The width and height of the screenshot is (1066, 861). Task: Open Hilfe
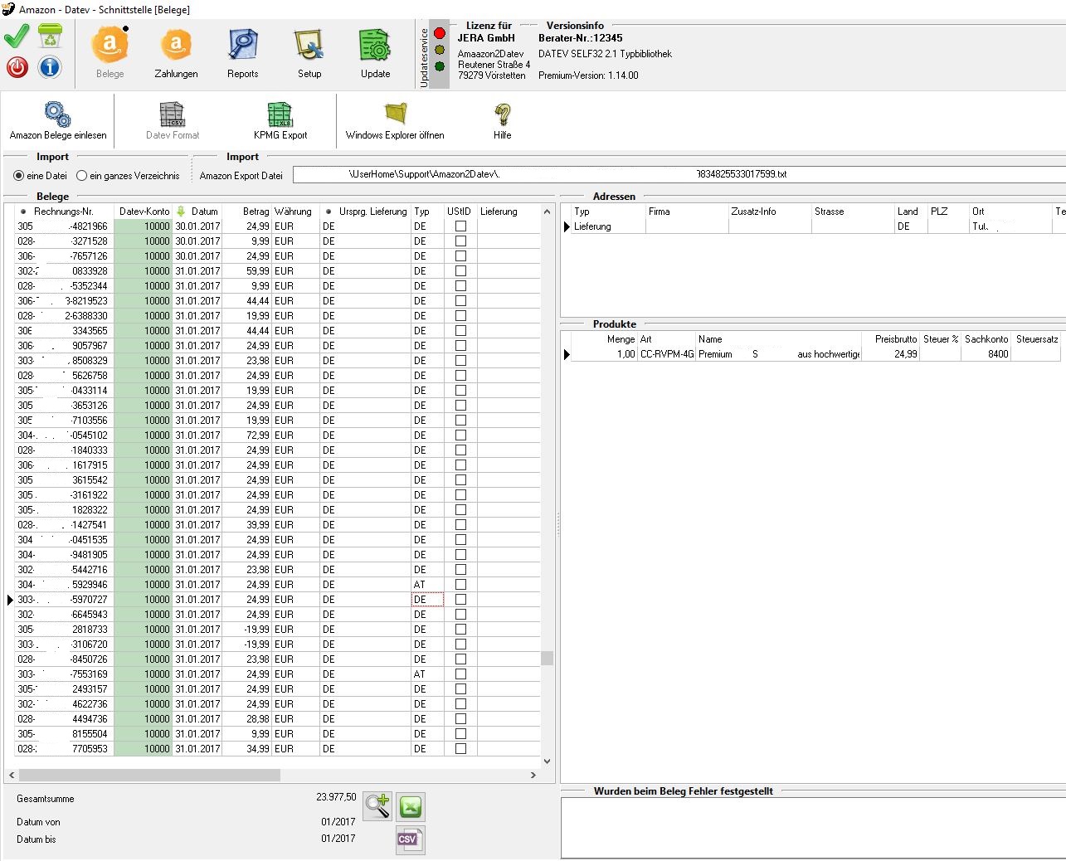tap(503, 121)
